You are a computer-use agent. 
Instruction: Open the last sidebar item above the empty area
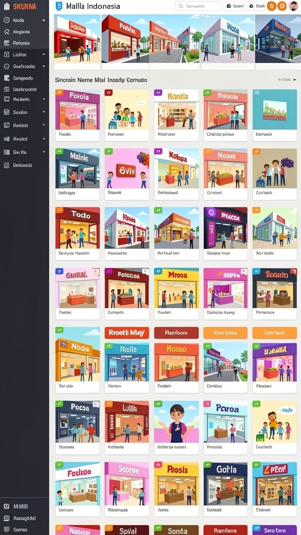tap(25, 165)
